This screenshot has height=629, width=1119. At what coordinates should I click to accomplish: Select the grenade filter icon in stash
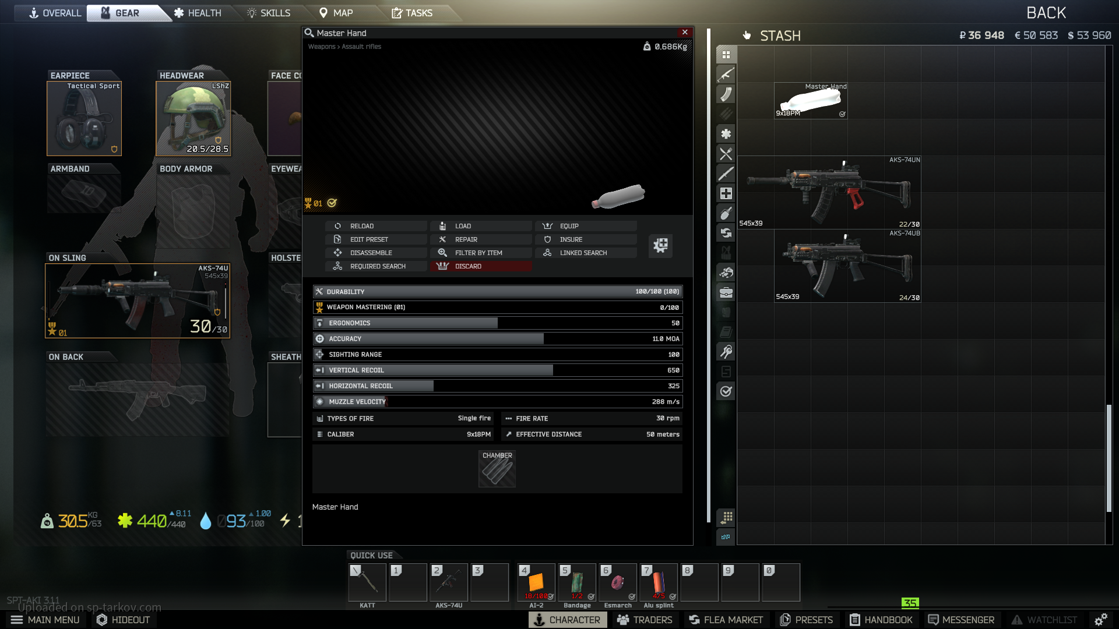[x=726, y=213]
